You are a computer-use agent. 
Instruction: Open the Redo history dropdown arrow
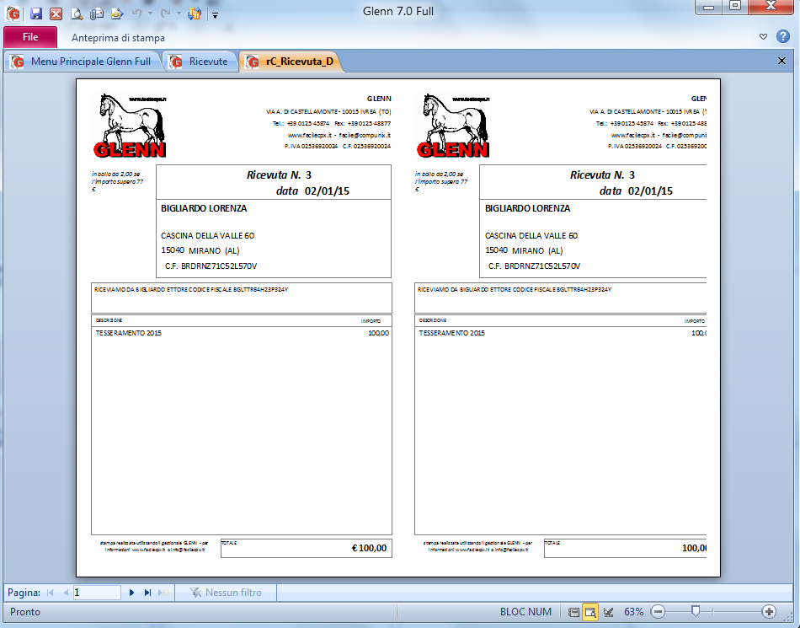pyautogui.click(x=179, y=13)
